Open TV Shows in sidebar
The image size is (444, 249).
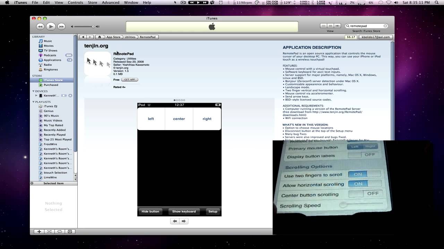[x=50, y=50]
